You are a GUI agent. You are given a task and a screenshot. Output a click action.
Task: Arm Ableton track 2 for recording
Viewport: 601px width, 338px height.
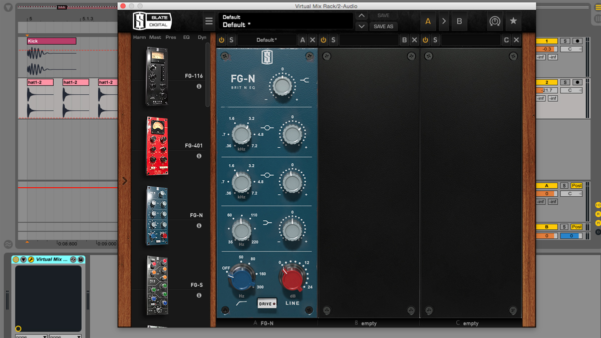(577, 82)
